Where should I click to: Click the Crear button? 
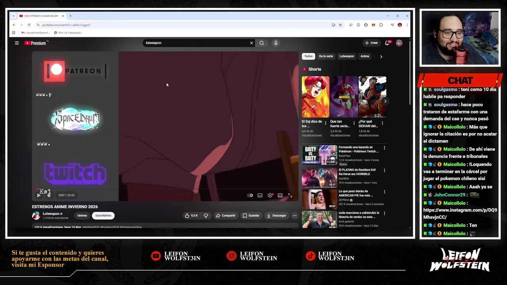(x=372, y=43)
